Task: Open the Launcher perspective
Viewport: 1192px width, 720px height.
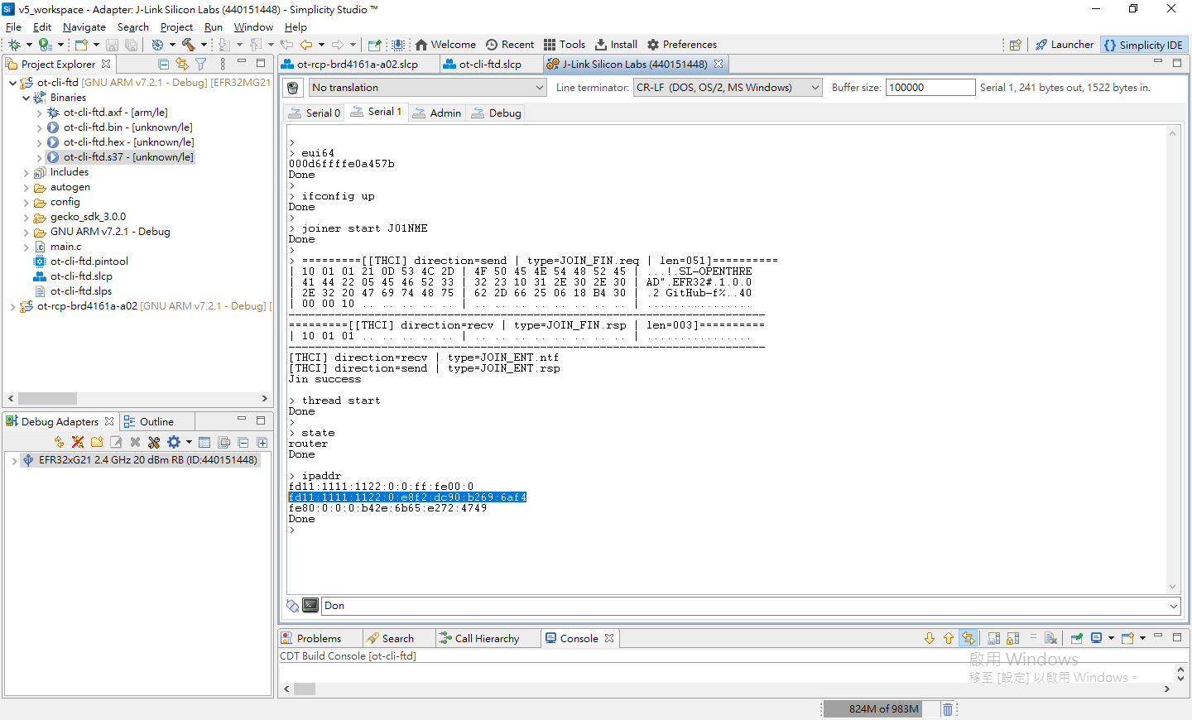Action: pos(1065,45)
